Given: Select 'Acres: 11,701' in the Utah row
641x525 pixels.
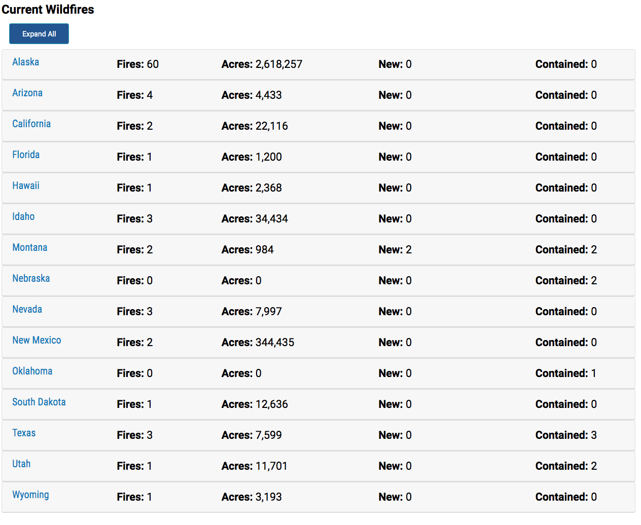Looking at the screenshot, I should pyautogui.click(x=255, y=466).
